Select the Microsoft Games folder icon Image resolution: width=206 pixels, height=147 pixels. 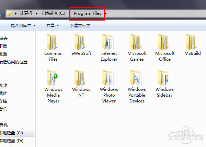tap(137, 42)
